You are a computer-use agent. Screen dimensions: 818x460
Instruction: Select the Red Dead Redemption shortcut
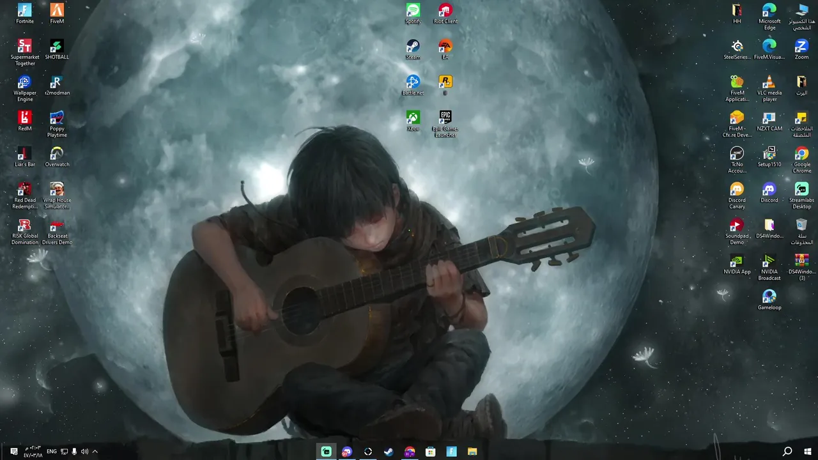(x=25, y=195)
